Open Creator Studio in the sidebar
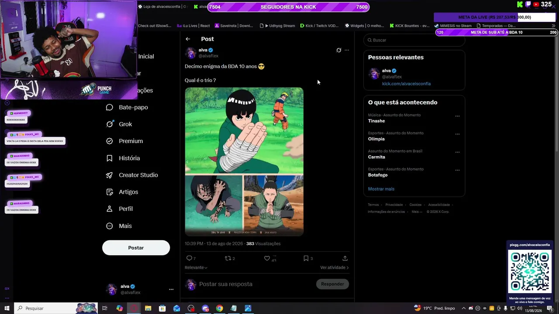The height and width of the screenshot is (314, 559). point(132,175)
